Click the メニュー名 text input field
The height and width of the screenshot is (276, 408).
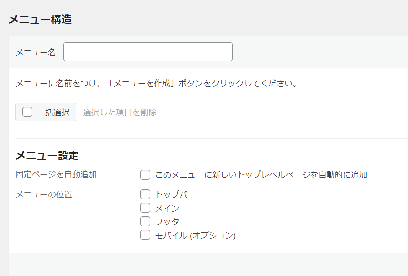148,52
